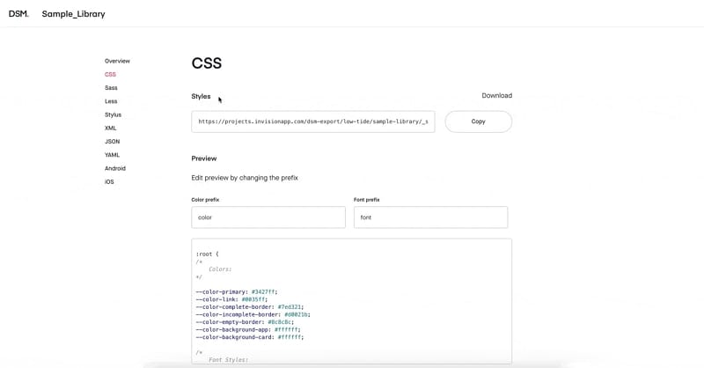Click the --color-primary line in preview
The width and height of the screenshot is (704, 368).
[237, 291]
